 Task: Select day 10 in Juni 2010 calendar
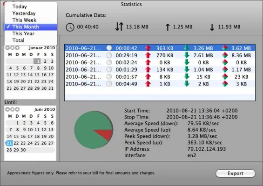click(30, 130)
